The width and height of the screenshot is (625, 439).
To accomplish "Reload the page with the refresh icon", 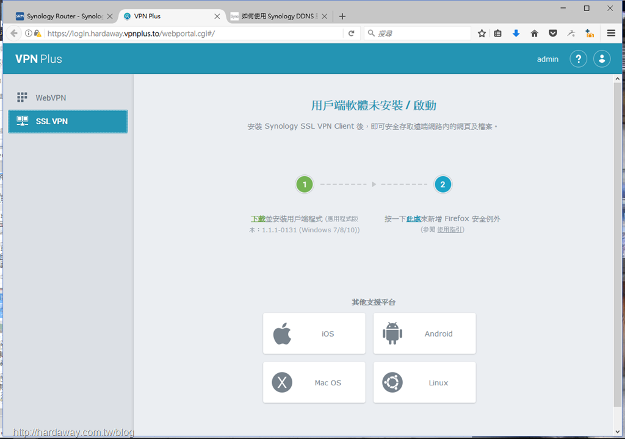I will point(351,34).
